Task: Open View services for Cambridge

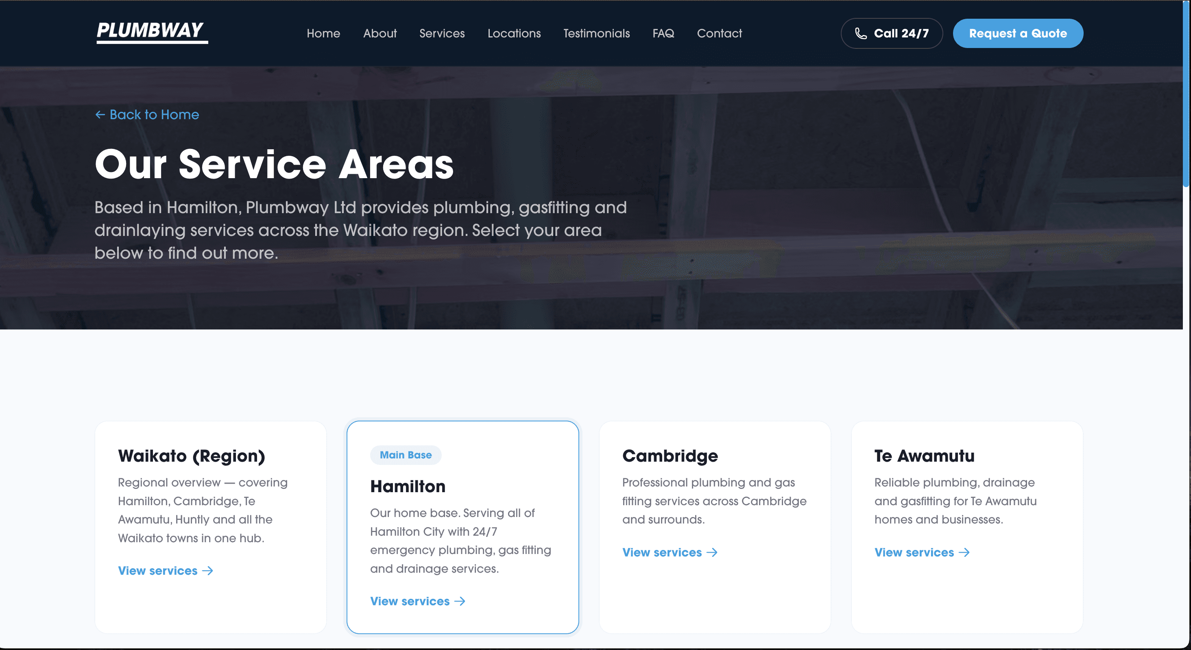Action: pyautogui.click(x=670, y=552)
